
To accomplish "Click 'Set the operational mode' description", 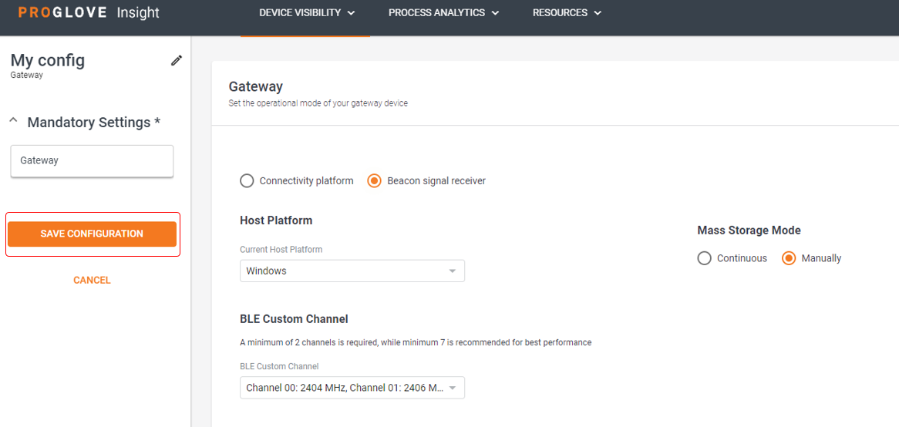I will click(x=318, y=104).
